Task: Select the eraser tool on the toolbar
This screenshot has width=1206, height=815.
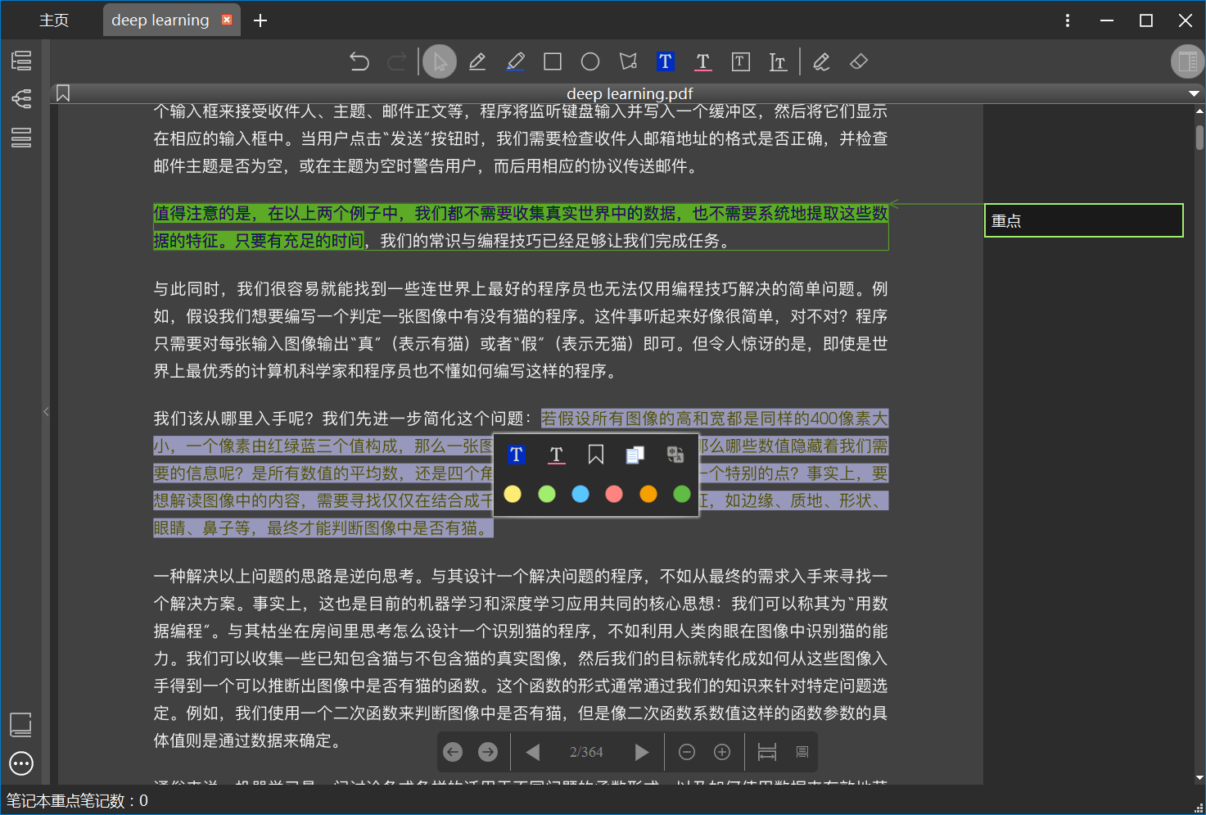Action: pos(858,61)
